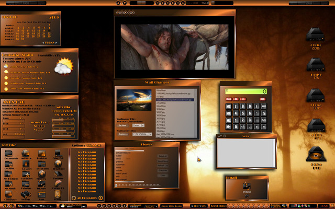
Task: Select graphics entry in Display list
Action: 119,161
